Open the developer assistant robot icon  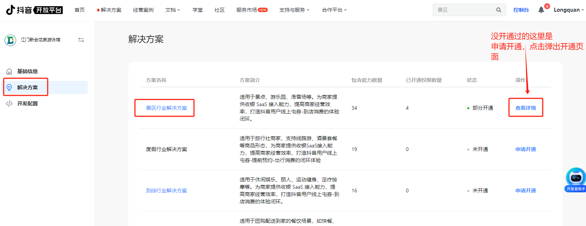[x=575, y=178]
